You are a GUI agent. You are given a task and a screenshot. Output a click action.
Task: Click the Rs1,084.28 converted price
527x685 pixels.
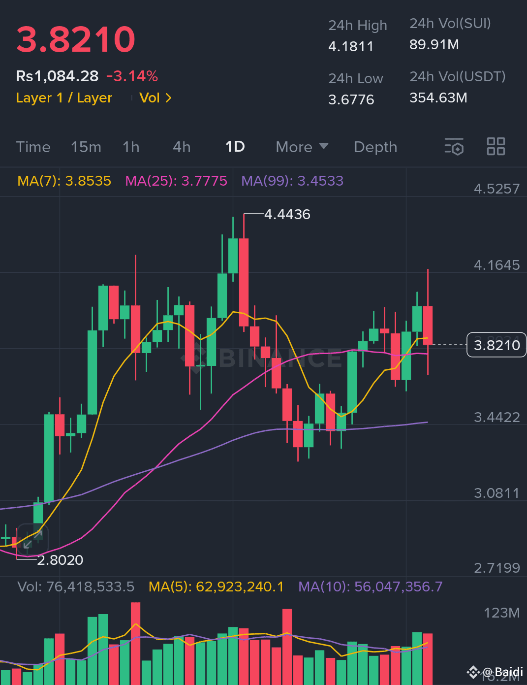[x=57, y=76]
